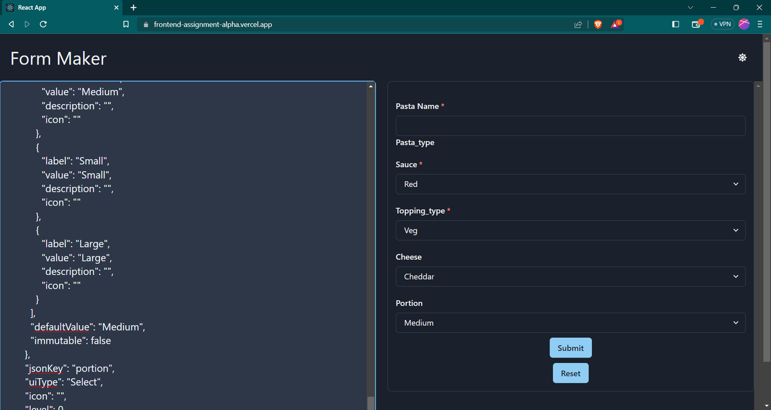Close the React App tab
Viewport: 771px width, 410px height.
coord(116,8)
